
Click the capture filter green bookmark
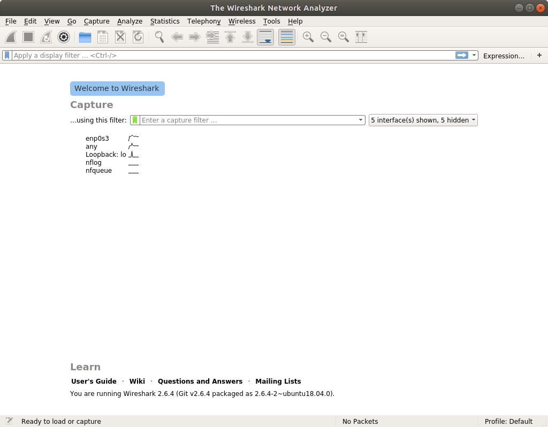click(135, 120)
